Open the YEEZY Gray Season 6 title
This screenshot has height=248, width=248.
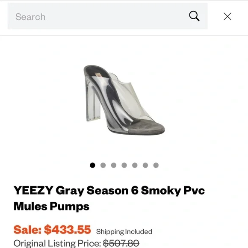(x=109, y=190)
